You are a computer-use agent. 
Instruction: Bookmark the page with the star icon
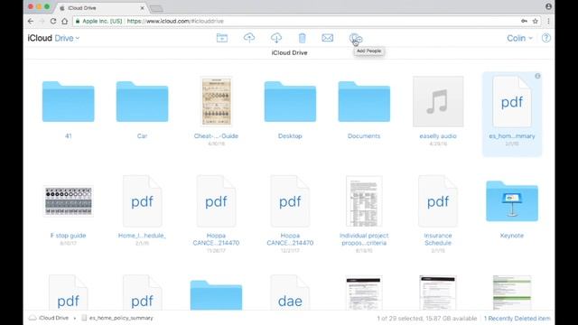536,22
